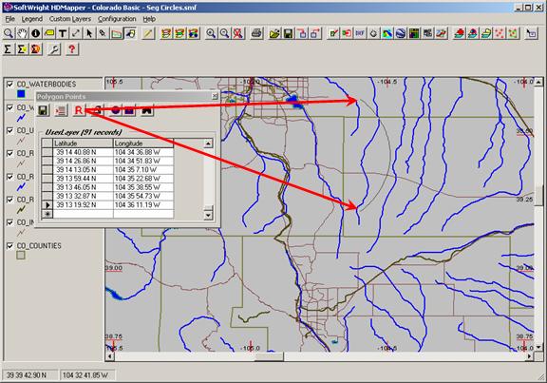Click latitude cell 39 14 40.88 N
547x383 pixels.
(x=83, y=152)
